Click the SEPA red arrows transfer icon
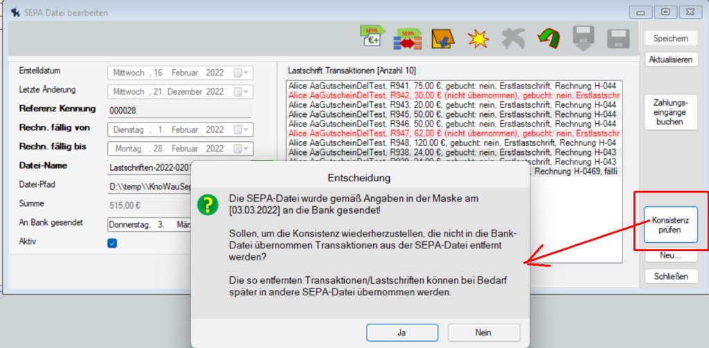The image size is (709, 348). 408,39
